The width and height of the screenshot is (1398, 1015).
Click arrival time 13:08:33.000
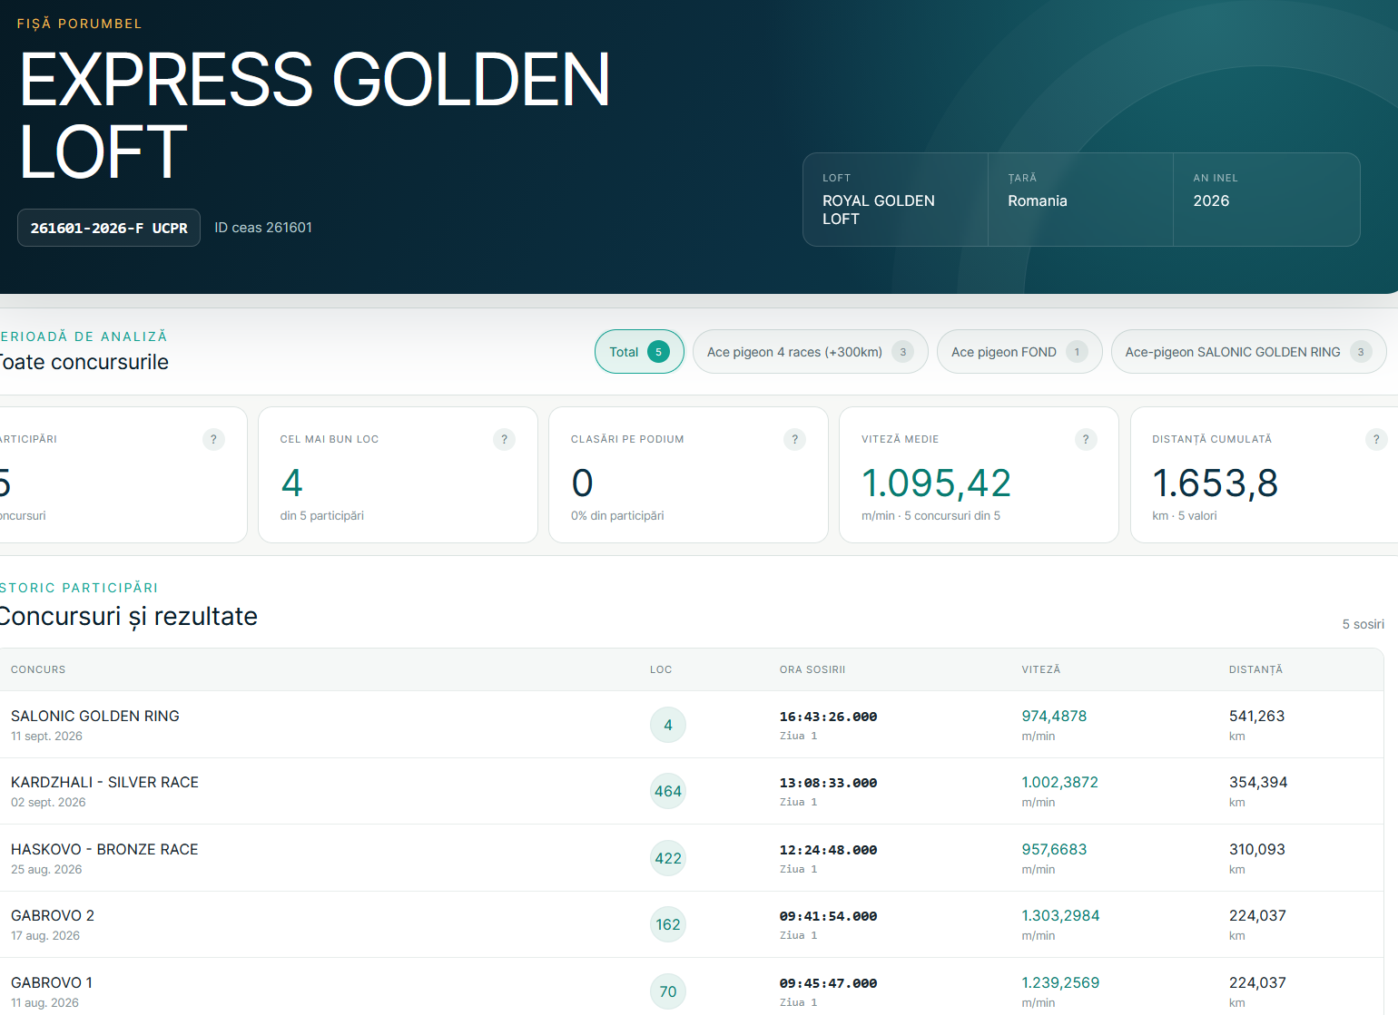[828, 783]
